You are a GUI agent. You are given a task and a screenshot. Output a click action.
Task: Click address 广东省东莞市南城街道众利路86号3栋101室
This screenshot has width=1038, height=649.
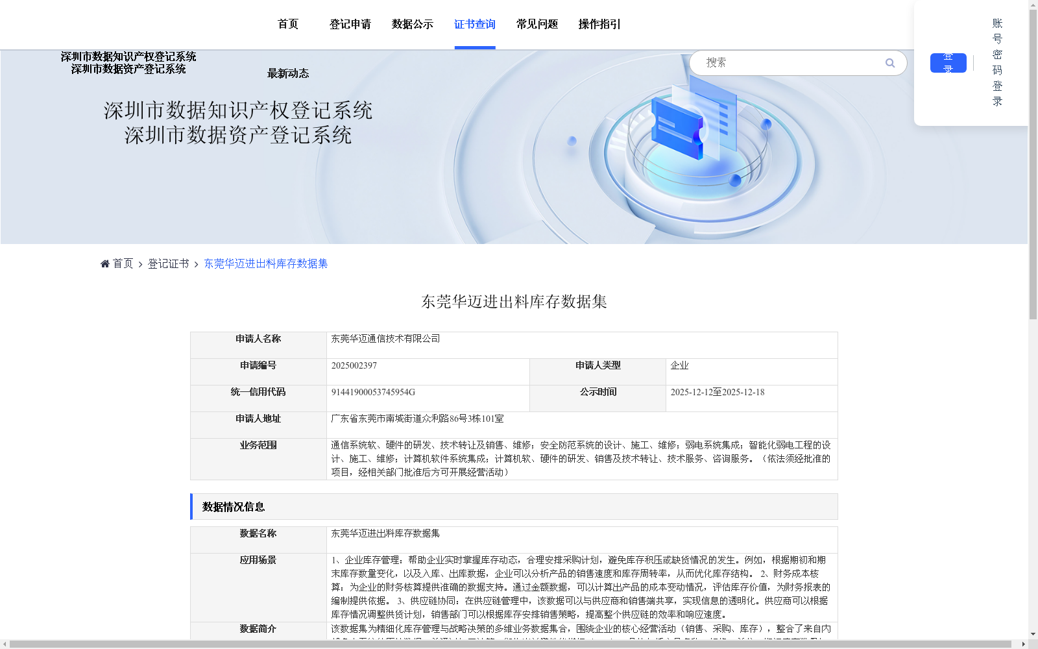(x=417, y=419)
